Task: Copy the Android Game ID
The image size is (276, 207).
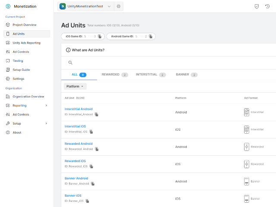Action: point(151,36)
